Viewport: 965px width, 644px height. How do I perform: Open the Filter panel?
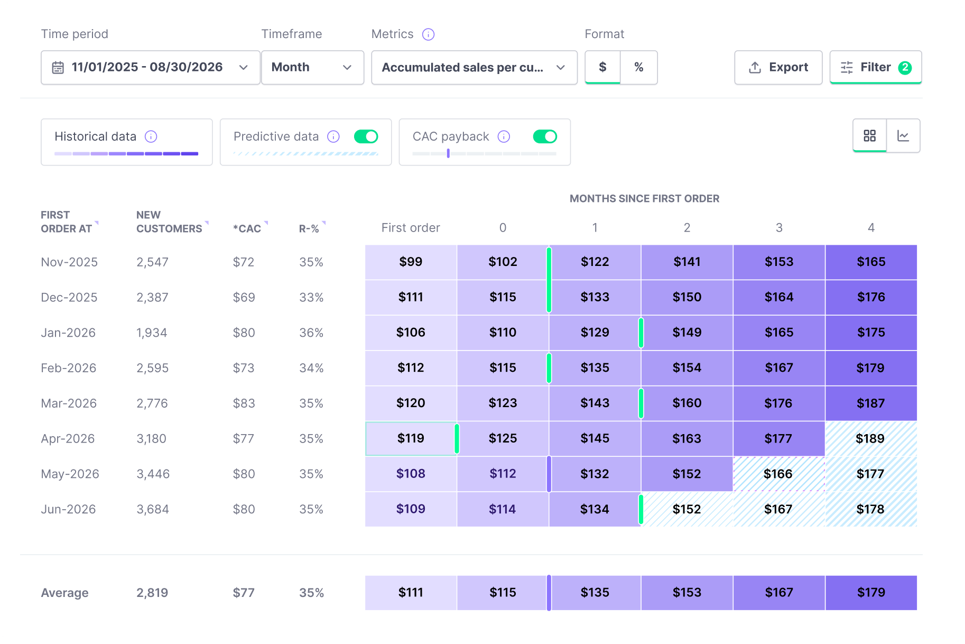click(x=876, y=68)
